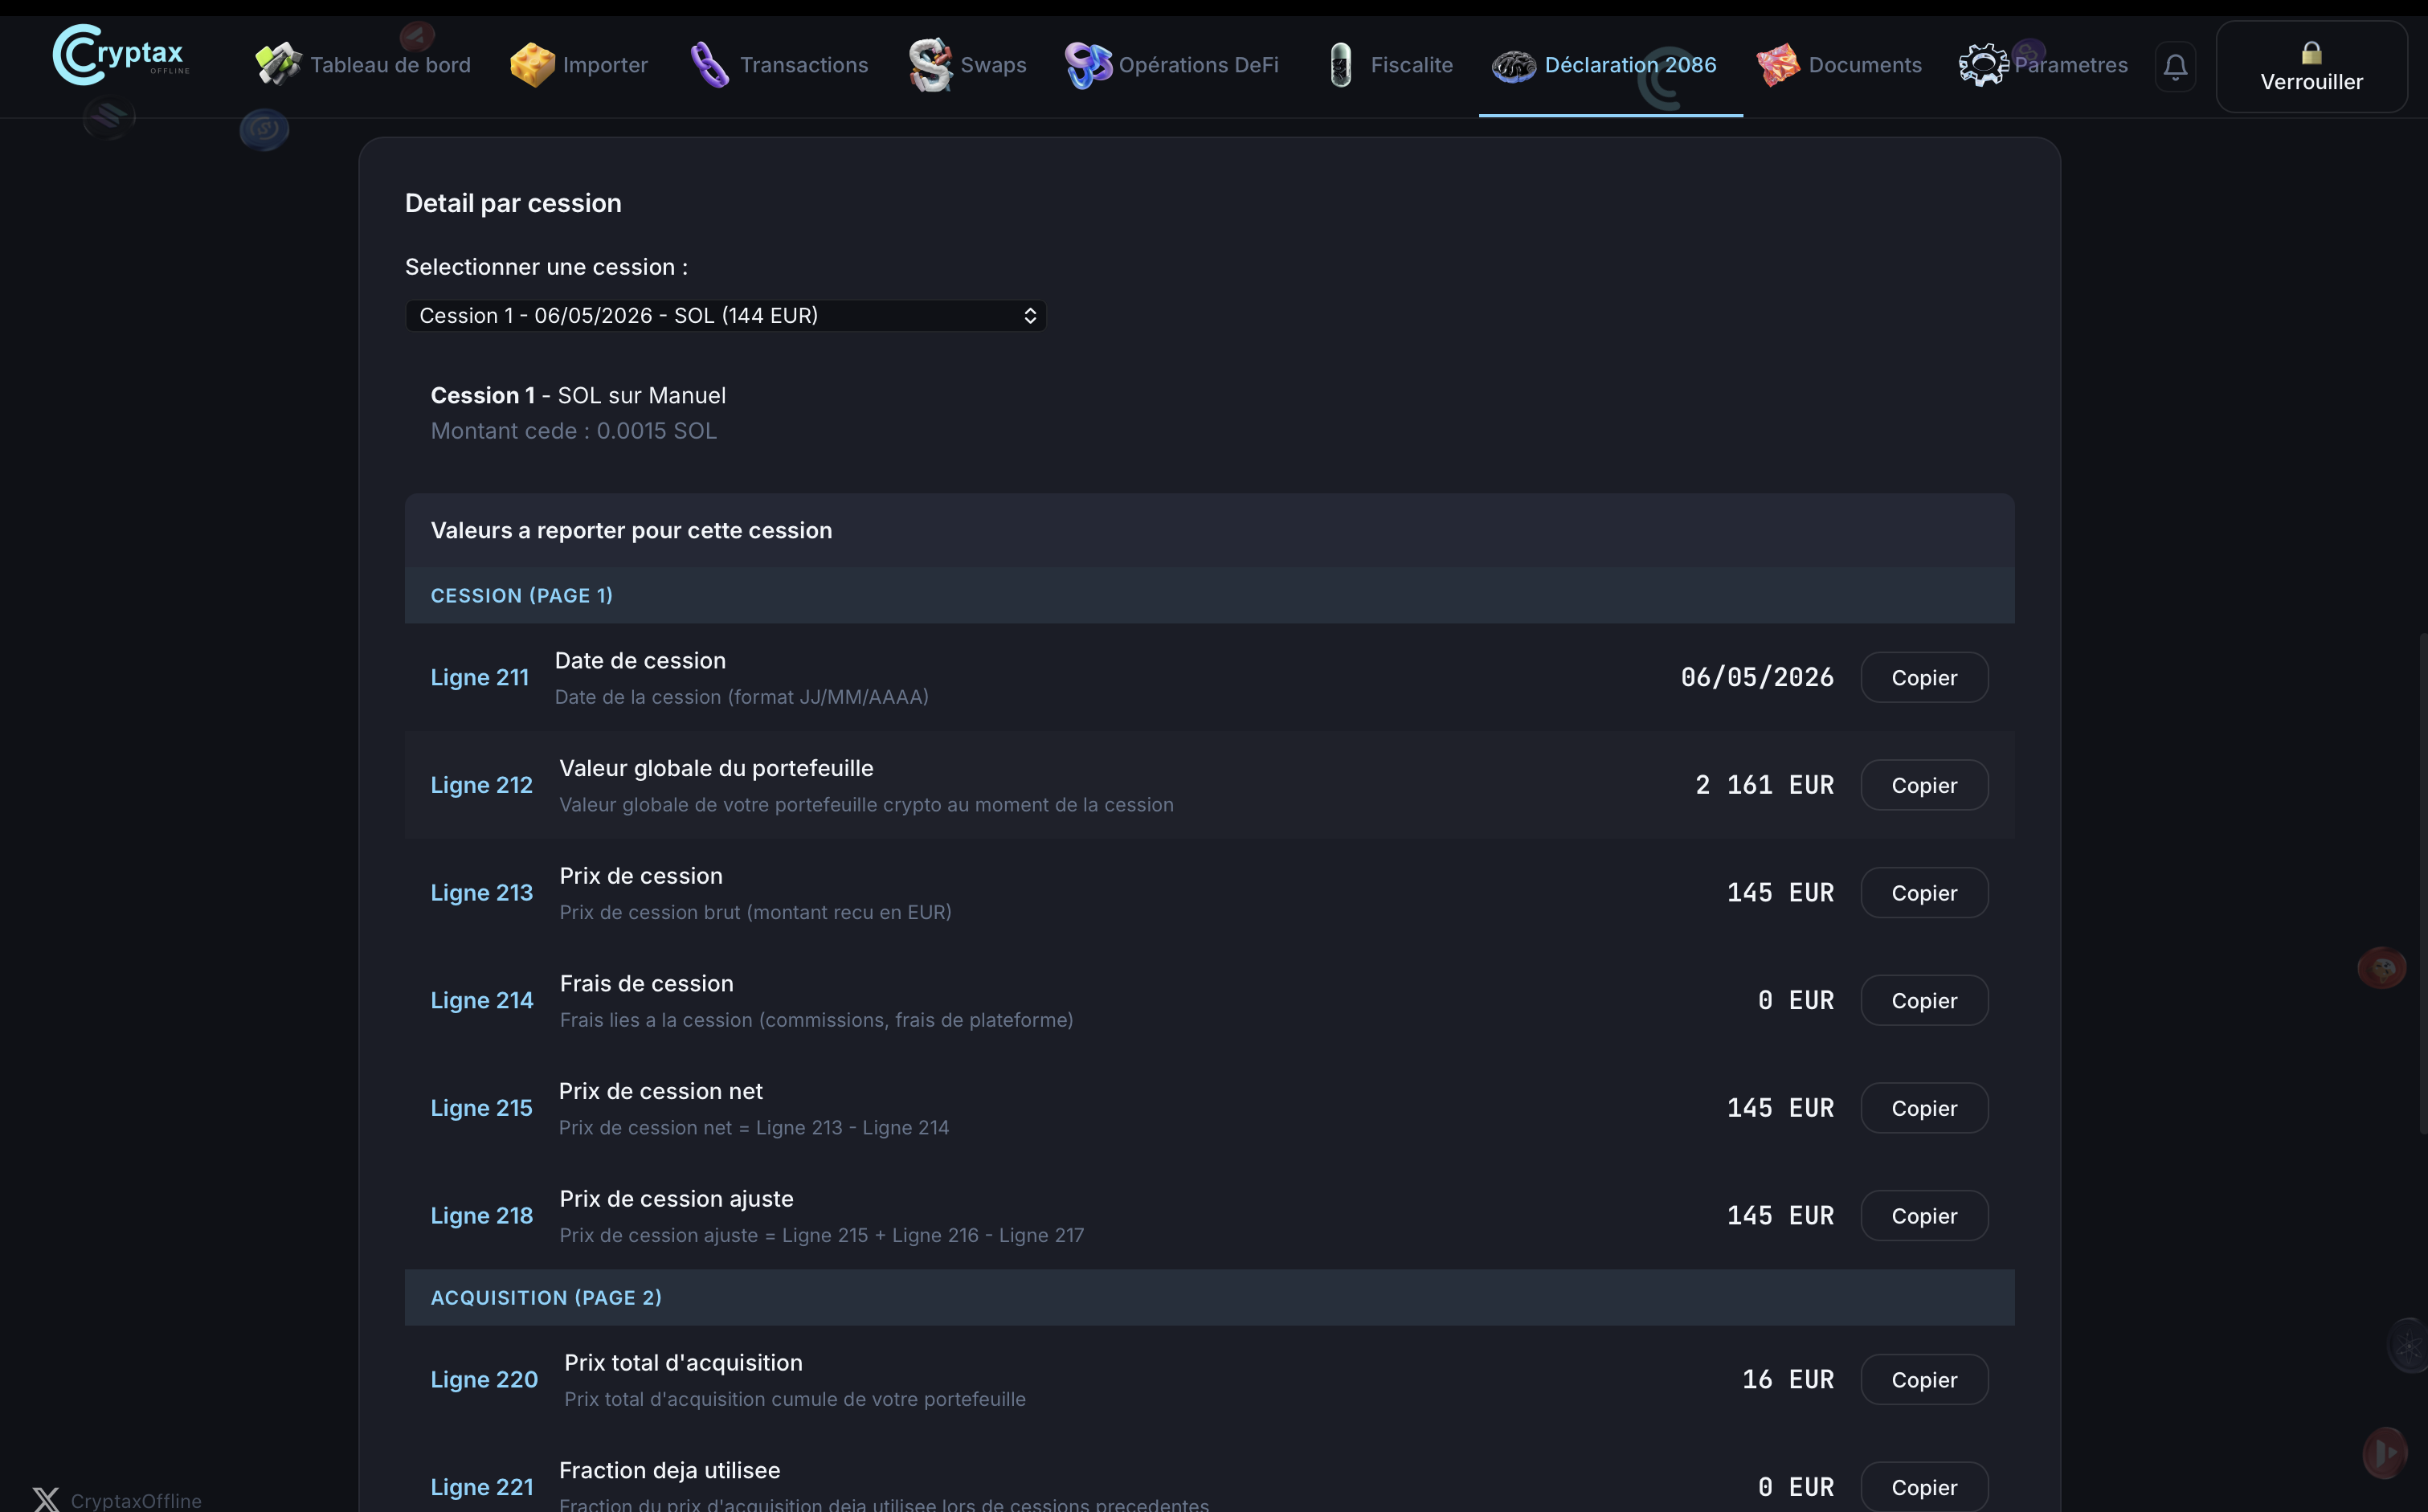2428x1512 pixels.
Task: Click the Montant cede 0.0015 SOL text
Action: [x=574, y=431]
